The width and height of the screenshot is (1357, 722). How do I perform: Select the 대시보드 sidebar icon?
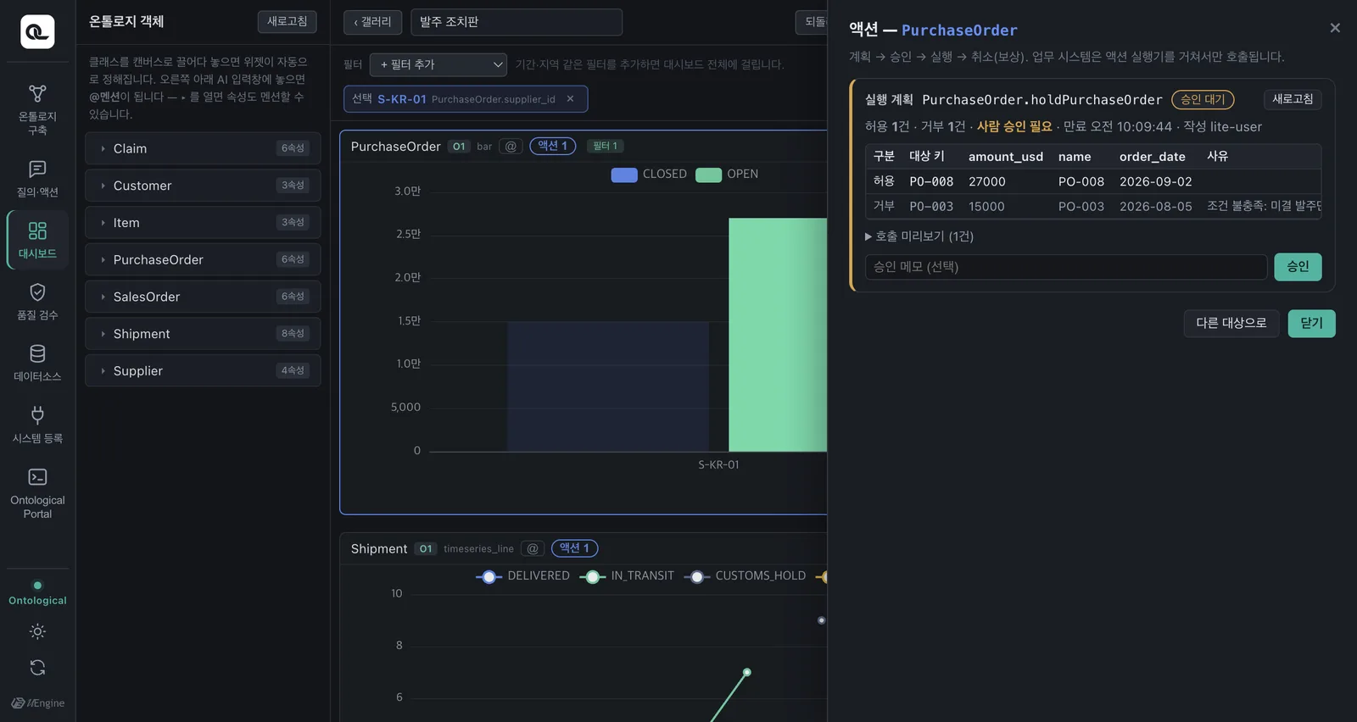pyautogui.click(x=37, y=240)
